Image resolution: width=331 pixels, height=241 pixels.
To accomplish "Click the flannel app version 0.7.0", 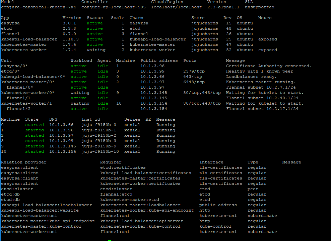I will pyautogui.click(x=69, y=34).
